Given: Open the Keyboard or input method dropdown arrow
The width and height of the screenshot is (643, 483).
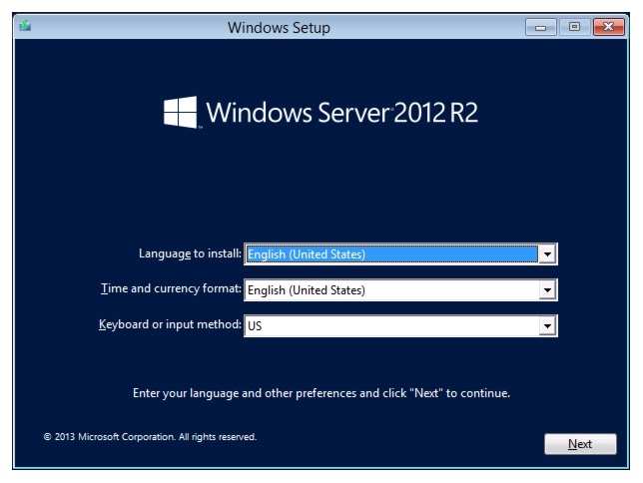Looking at the screenshot, I should point(547,326).
